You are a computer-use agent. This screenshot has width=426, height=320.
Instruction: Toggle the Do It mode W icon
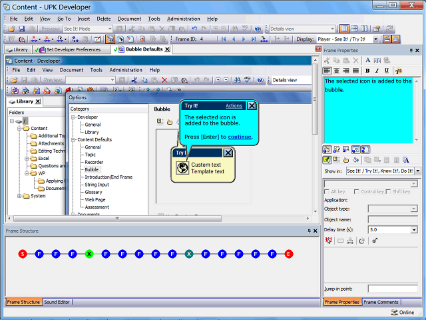click(365, 149)
